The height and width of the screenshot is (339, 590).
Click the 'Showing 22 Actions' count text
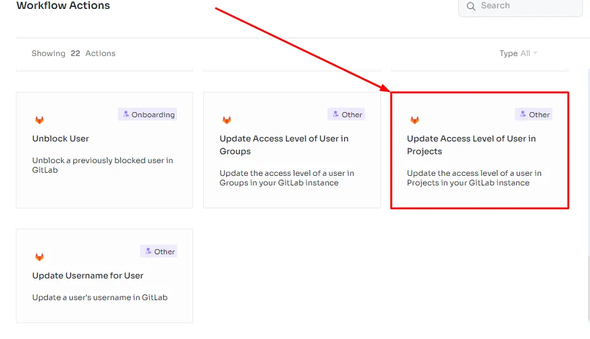pos(73,54)
